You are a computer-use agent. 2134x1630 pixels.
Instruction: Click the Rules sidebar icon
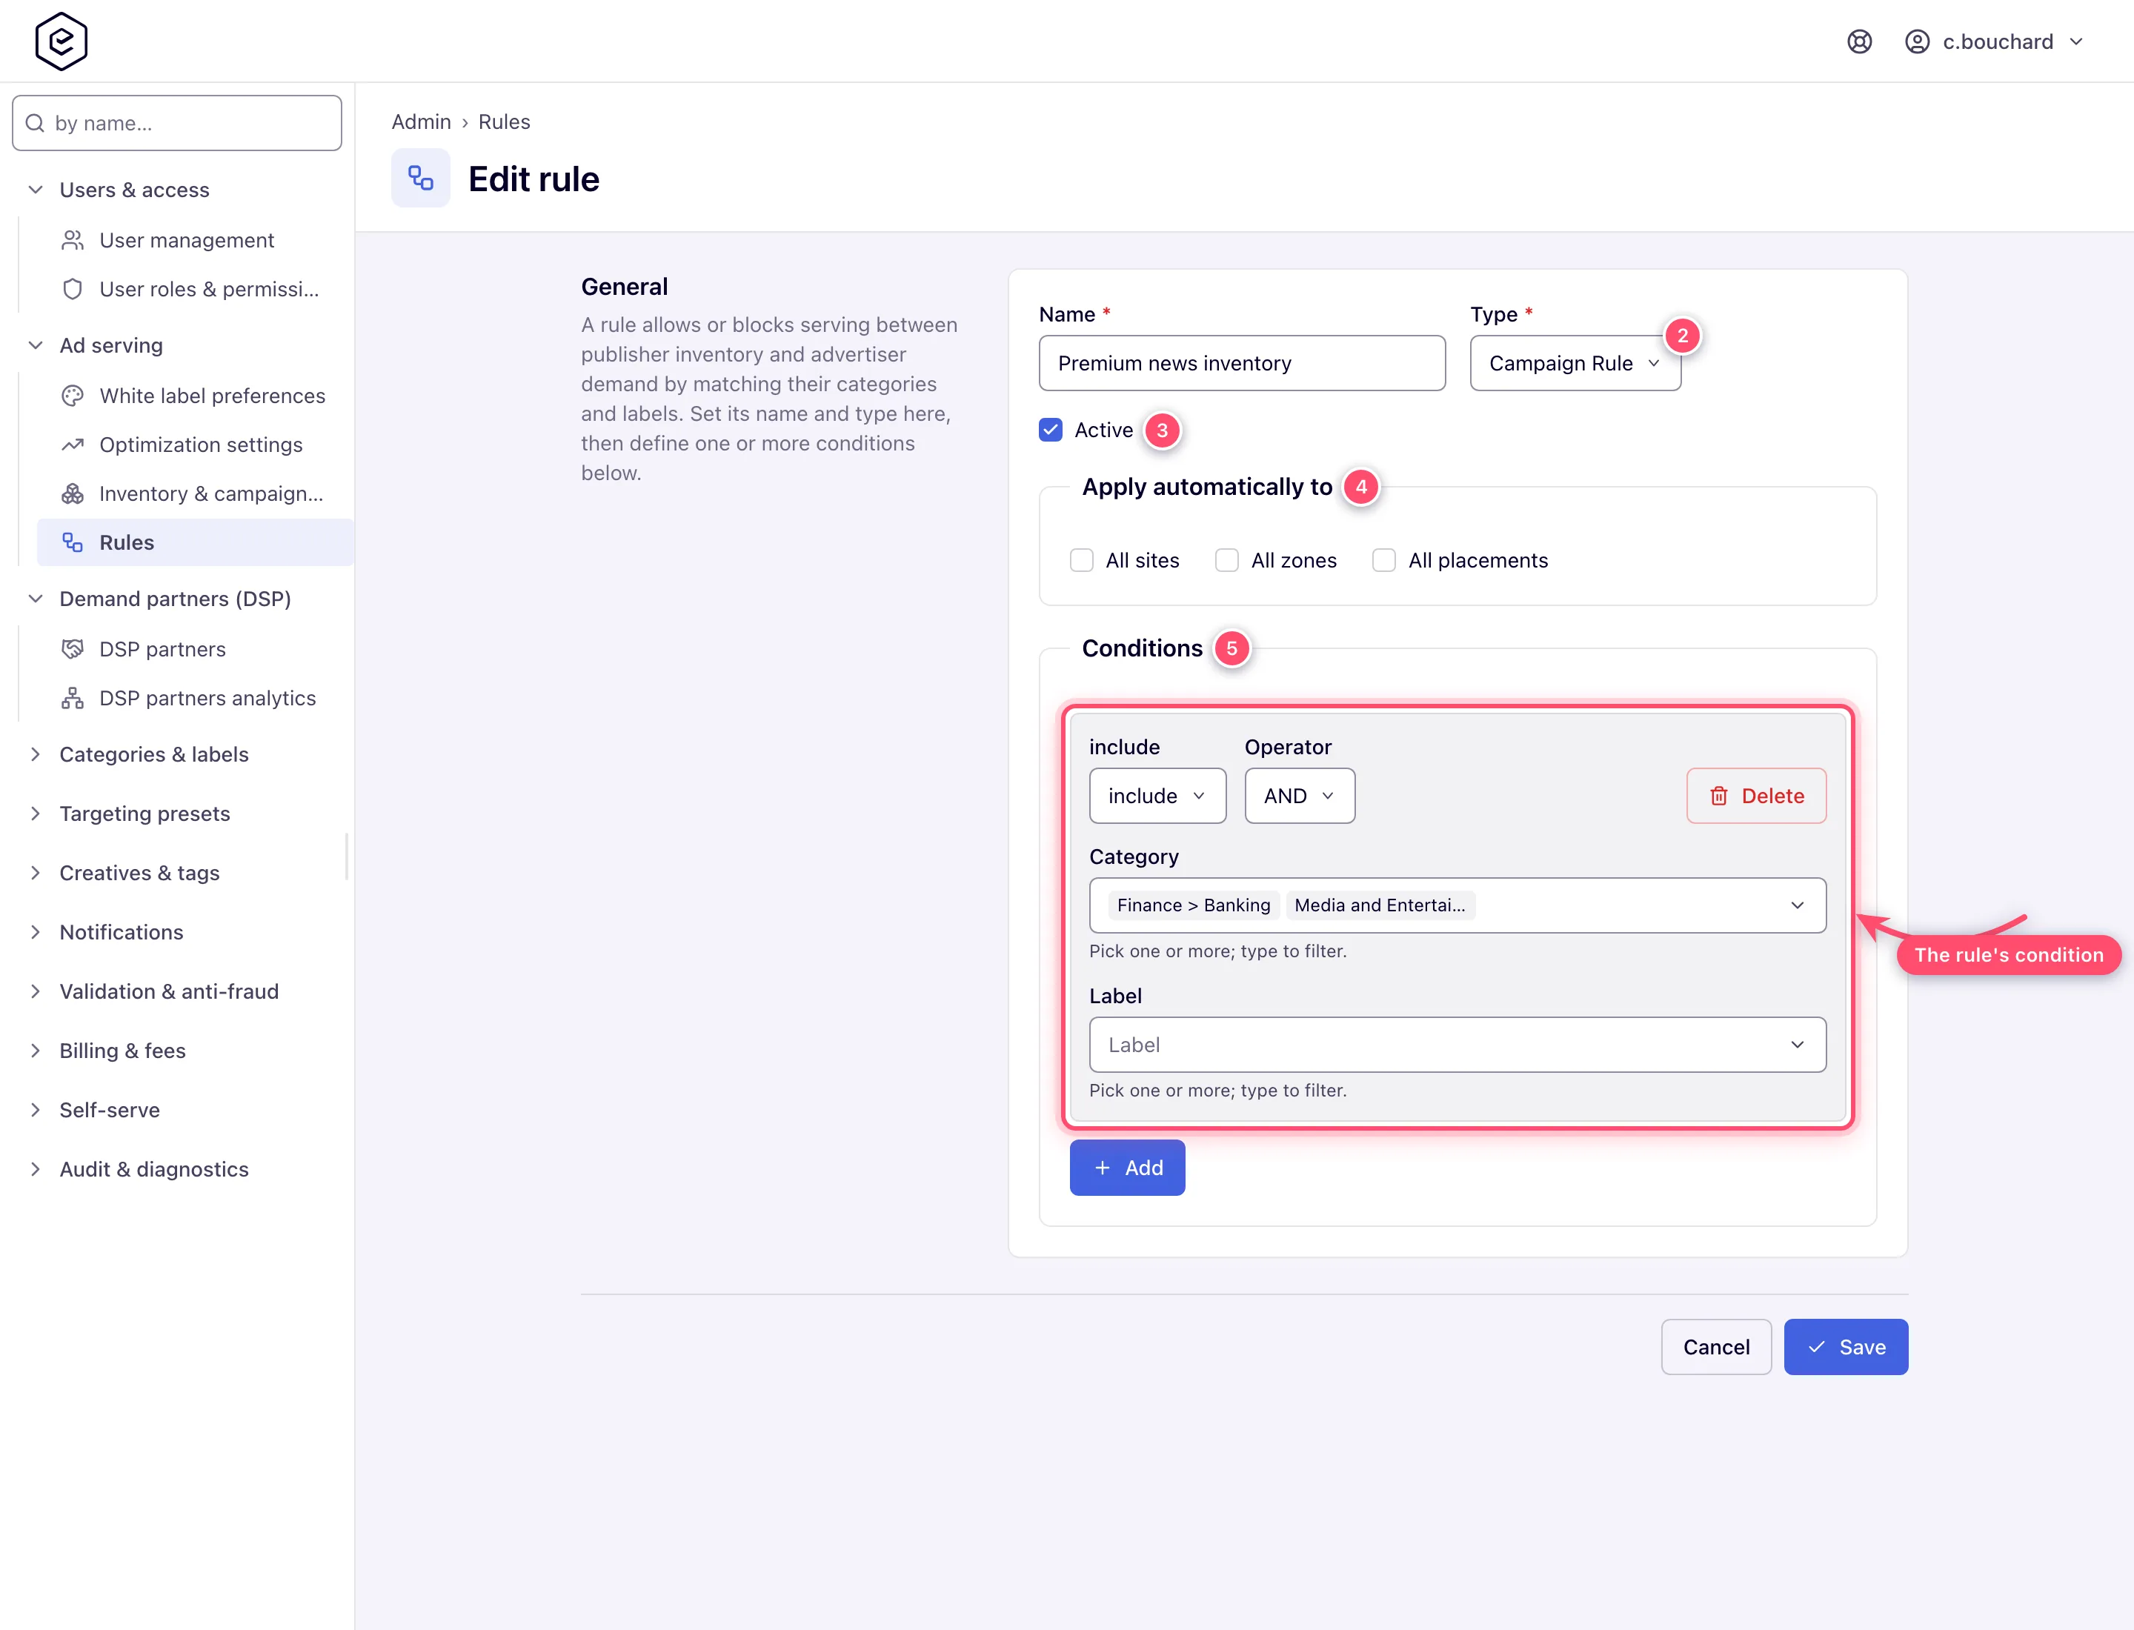tap(73, 542)
